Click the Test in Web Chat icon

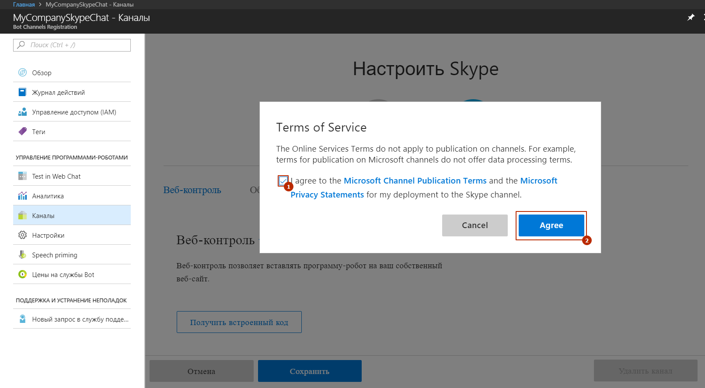(x=22, y=176)
